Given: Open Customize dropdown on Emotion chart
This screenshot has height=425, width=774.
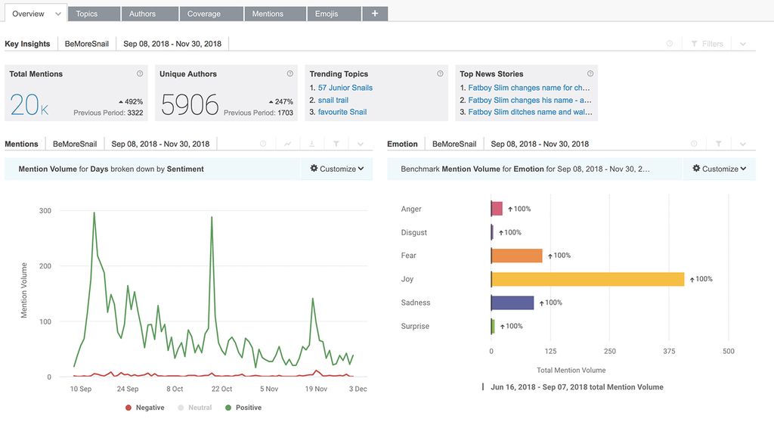Looking at the screenshot, I should point(719,169).
